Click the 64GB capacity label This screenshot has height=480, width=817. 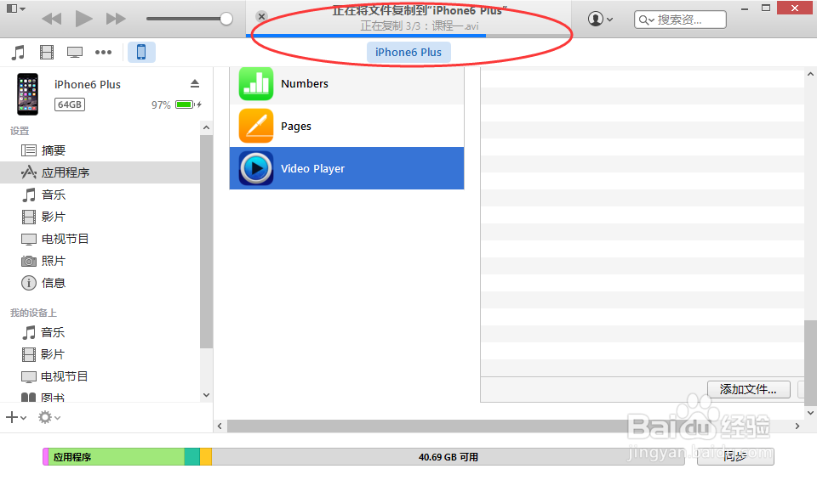(69, 104)
